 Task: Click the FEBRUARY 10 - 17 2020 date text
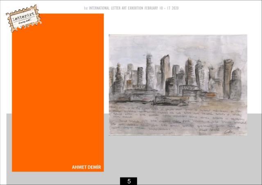162,8
